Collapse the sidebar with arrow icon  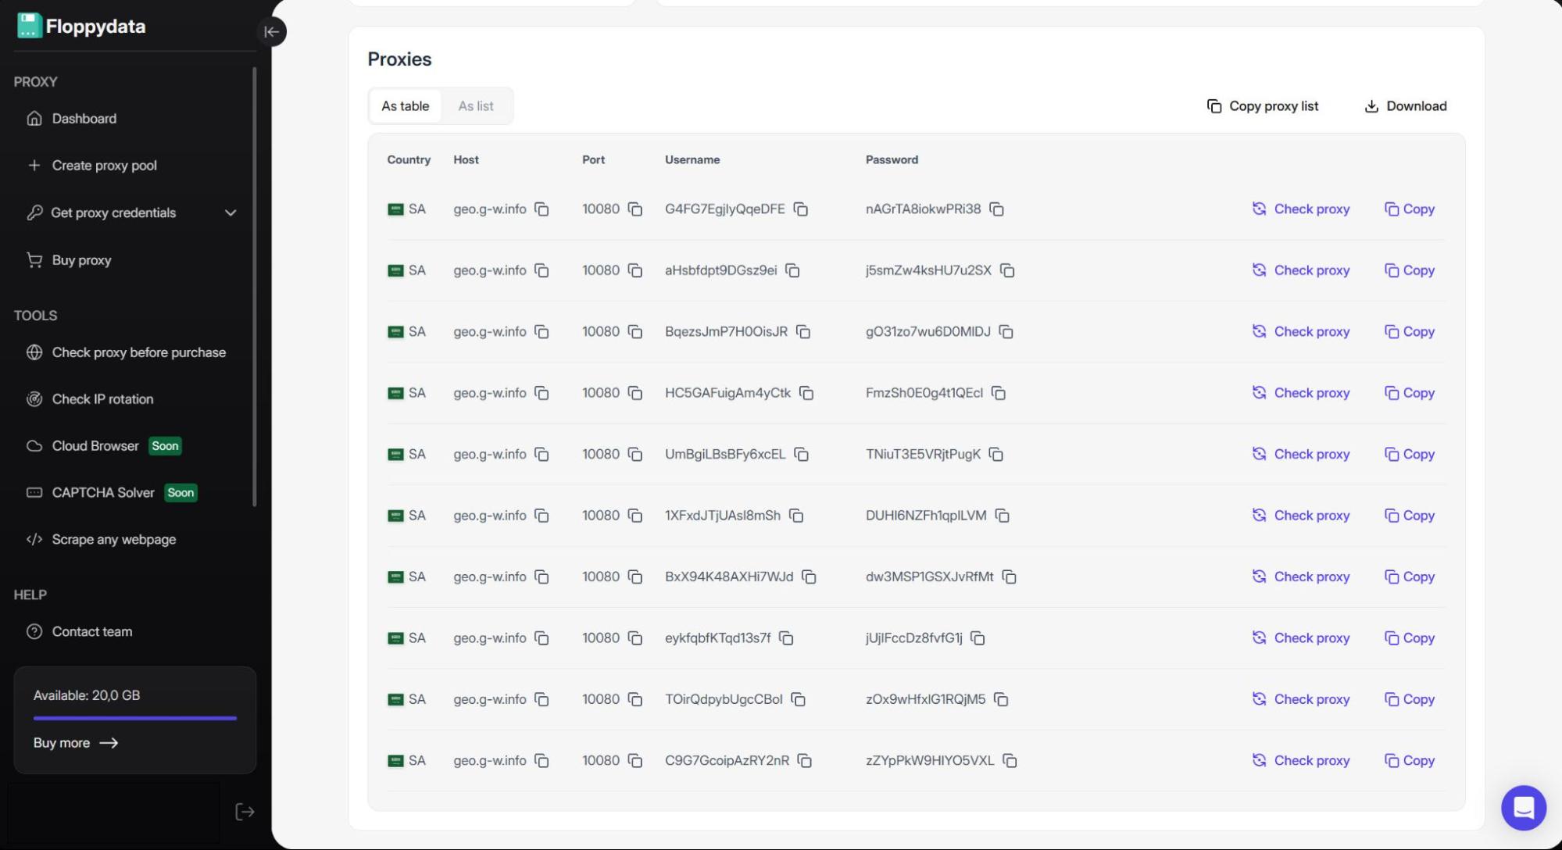tap(271, 32)
